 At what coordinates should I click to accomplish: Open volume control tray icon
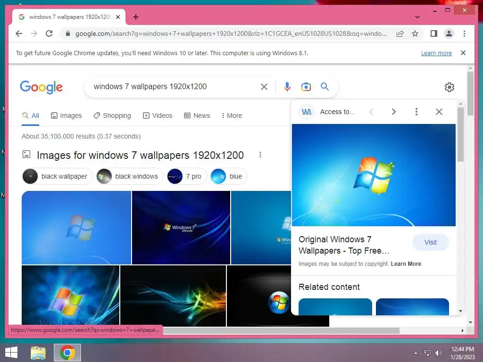click(x=438, y=353)
